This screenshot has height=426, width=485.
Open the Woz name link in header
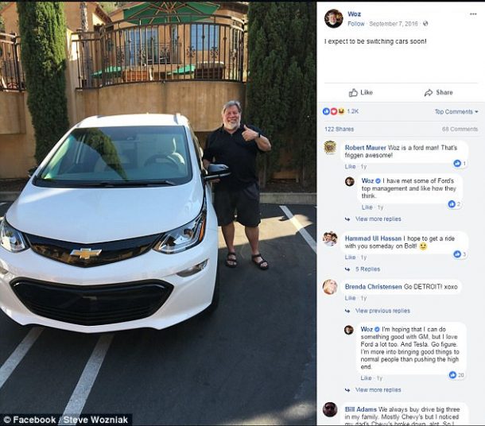354,14
